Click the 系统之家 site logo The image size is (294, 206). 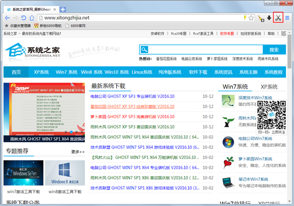[32, 51]
